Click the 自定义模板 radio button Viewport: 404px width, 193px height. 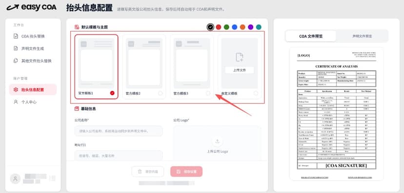click(x=256, y=93)
